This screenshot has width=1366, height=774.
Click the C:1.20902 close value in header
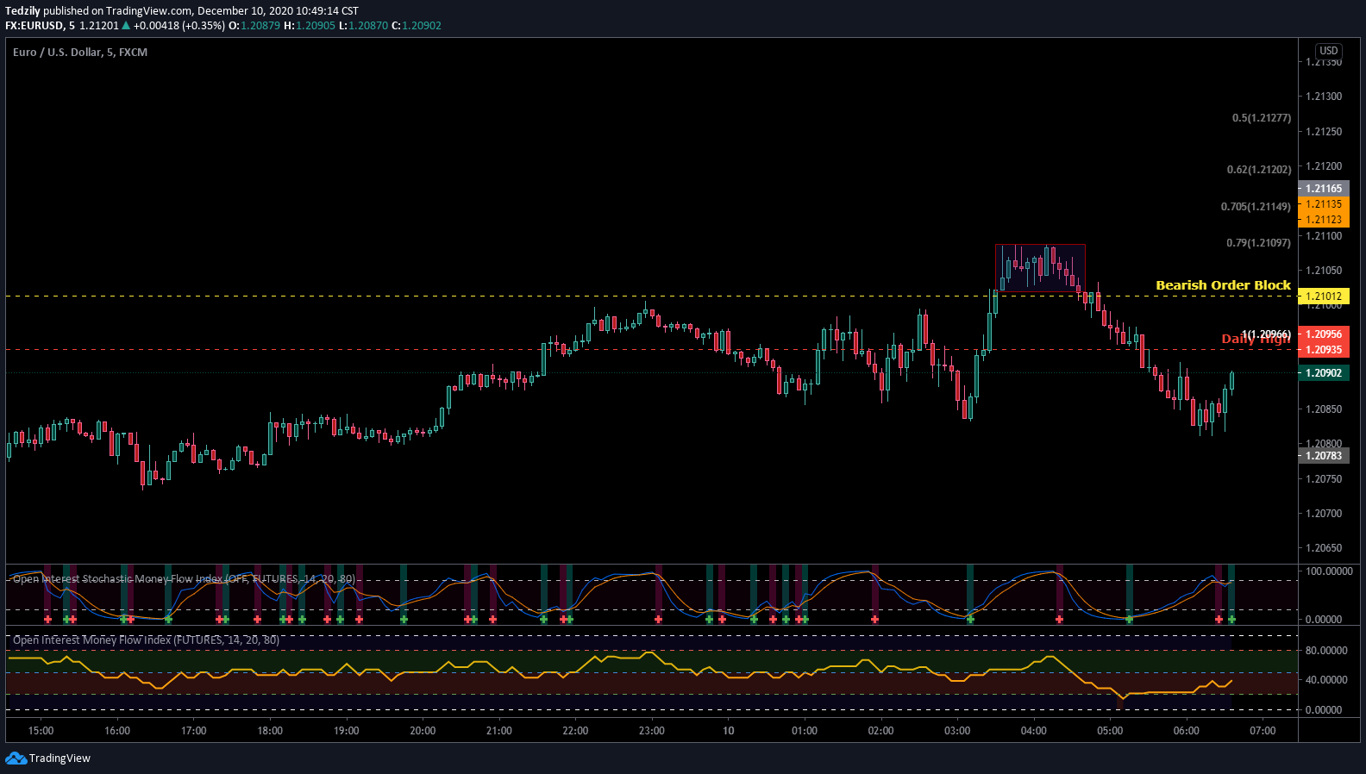[417, 26]
